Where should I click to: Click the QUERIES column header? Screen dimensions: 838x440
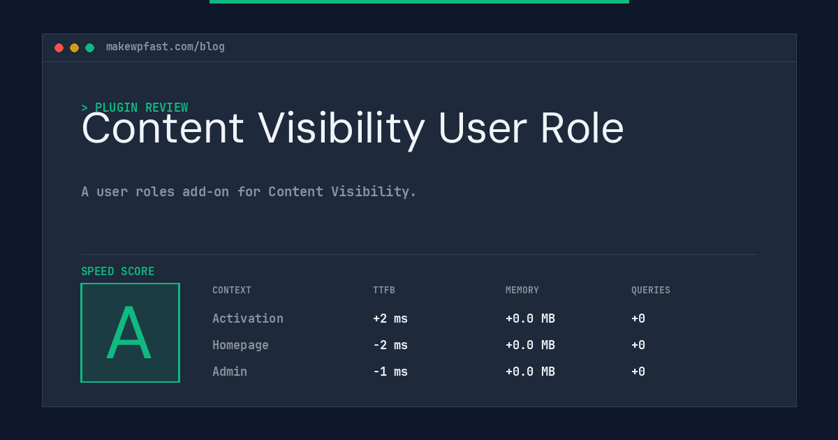coord(651,291)
